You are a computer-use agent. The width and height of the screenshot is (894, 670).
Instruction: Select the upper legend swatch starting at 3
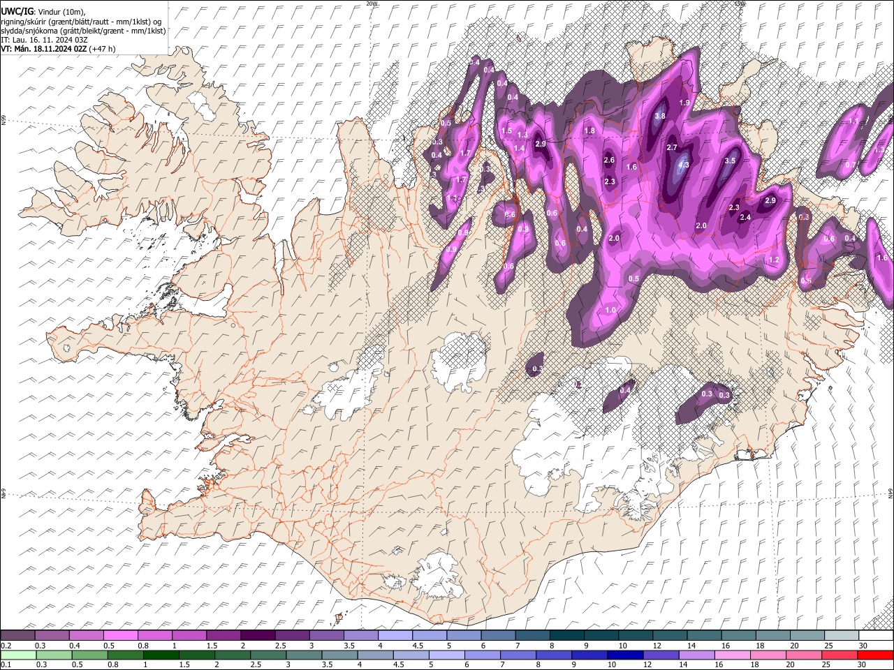(x=327, y=636)
